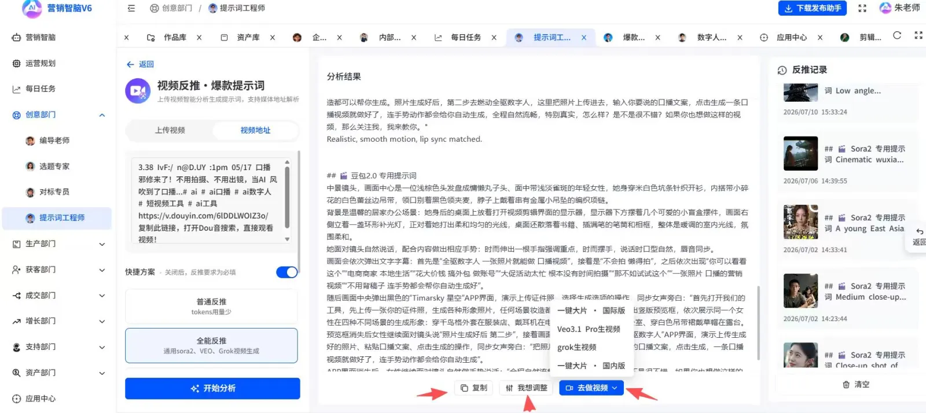The image size is (926, 413).
Task: Open the Close-up shot record thumbnail
Action: point(800,355)
